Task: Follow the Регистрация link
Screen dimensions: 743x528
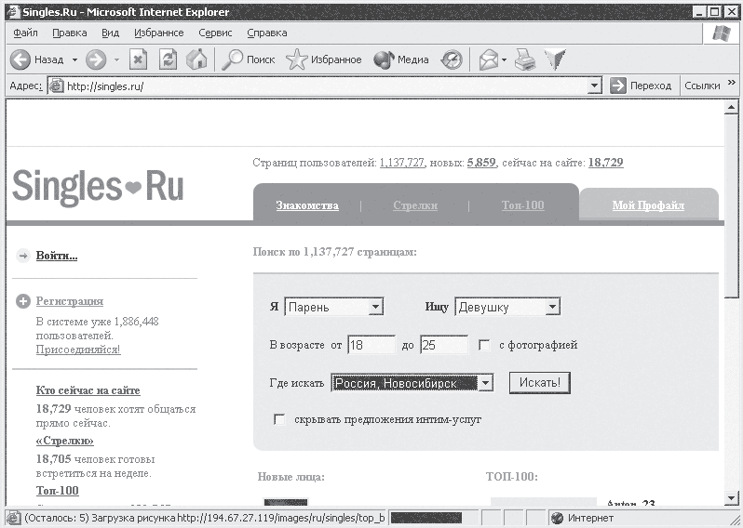Action: (x=70, y=301)
